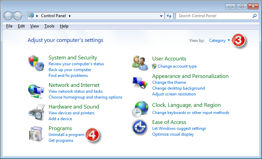Maximize the Control Panel window
This screenshot has width=262, height=159.
point(242,7)
